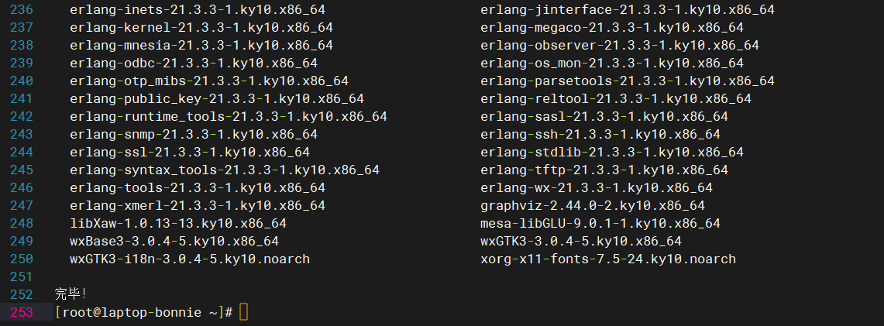
Task: Click erlang-public_key package text
Action: point(217,99)
